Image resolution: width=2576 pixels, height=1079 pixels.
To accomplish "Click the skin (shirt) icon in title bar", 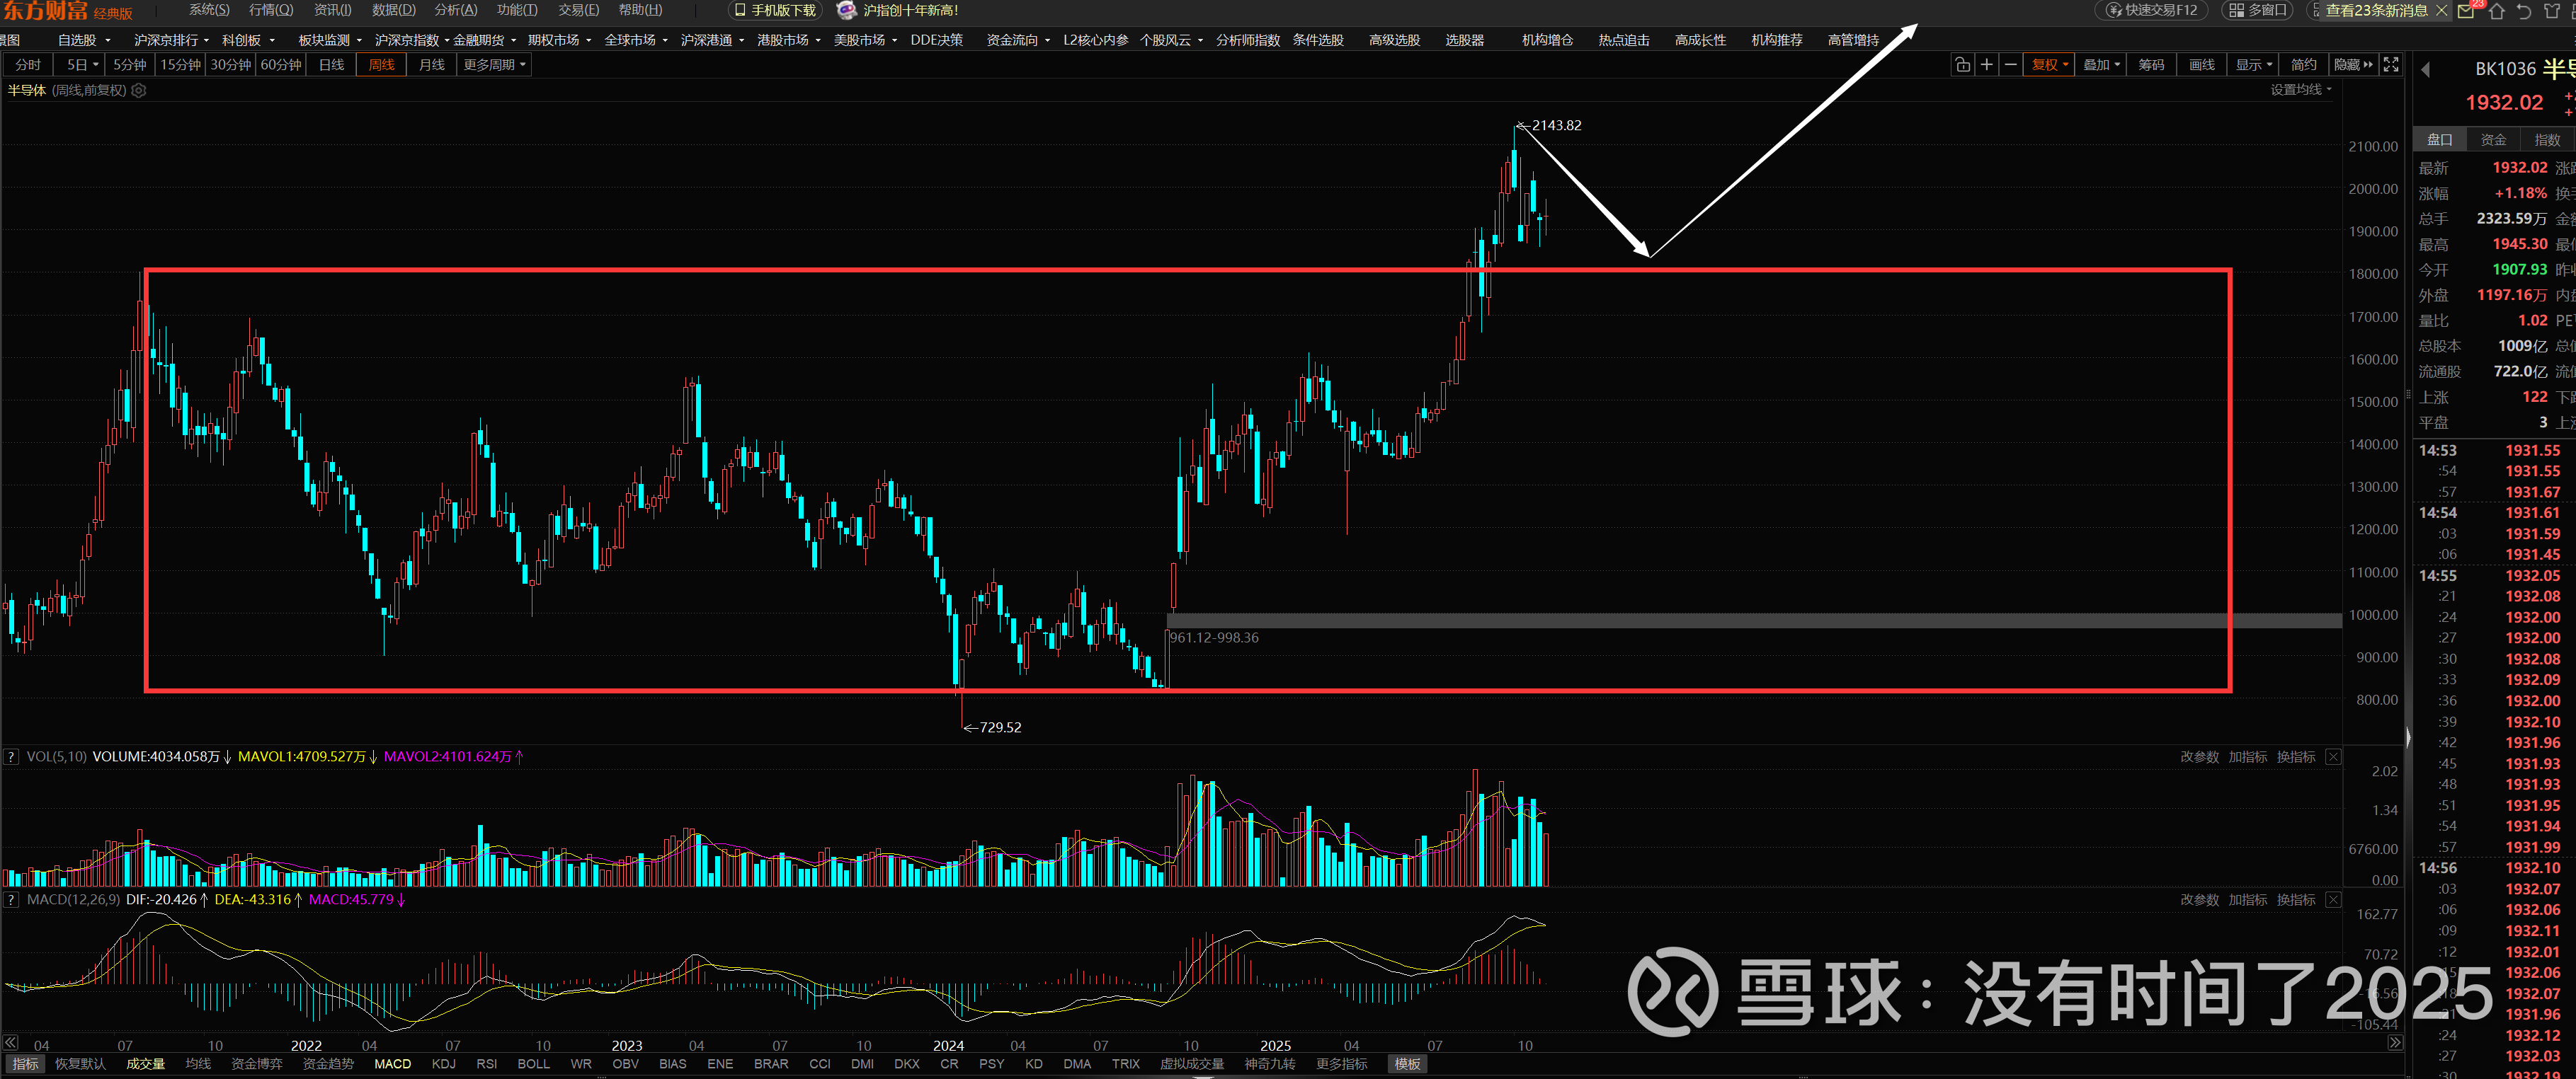I will coord(2551,11).
